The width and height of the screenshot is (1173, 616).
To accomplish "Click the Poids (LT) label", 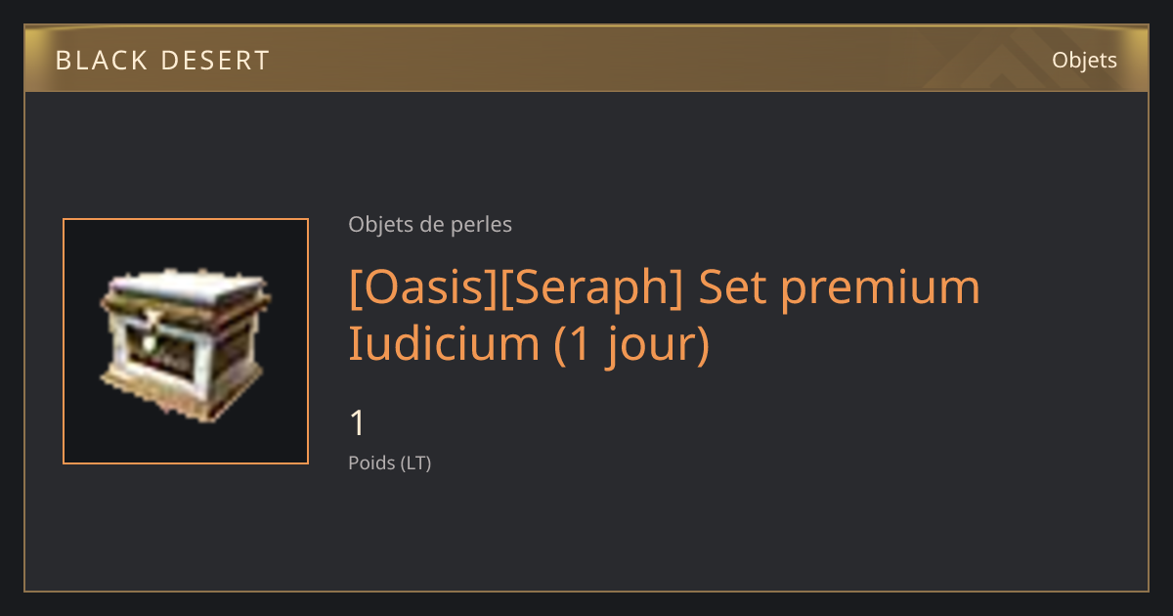I will pyautogui.click(x=389, y=463).
